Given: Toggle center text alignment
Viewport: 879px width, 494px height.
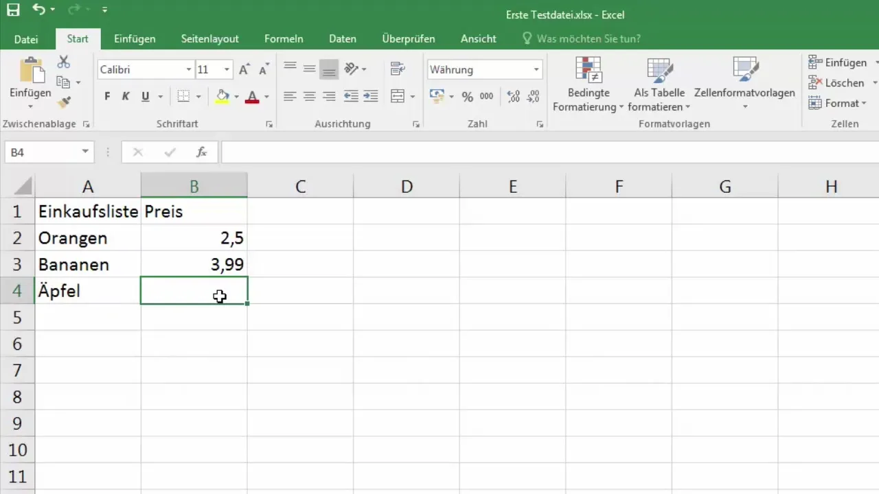Looking at the screenshot, I should [310, 97].
